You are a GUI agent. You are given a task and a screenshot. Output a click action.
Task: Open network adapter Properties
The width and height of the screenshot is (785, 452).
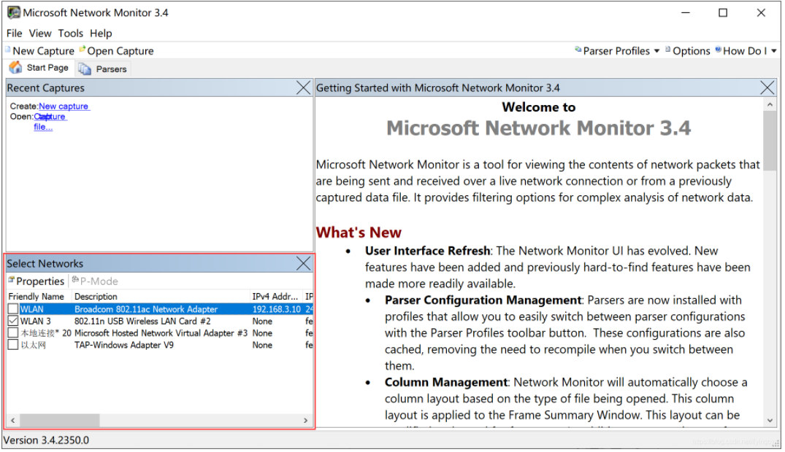point(36,281)
